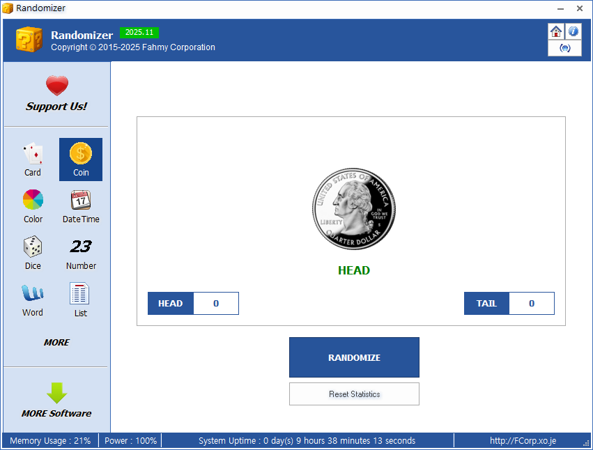Click the Reset Statistics button
Screen dimensions: 593x450
[x=354, y=394]
